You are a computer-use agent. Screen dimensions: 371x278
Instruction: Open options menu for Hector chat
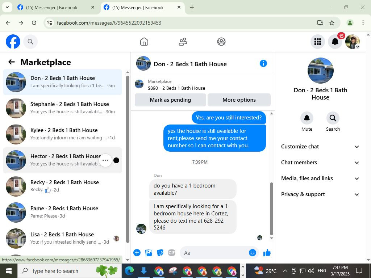click(105, 160)
